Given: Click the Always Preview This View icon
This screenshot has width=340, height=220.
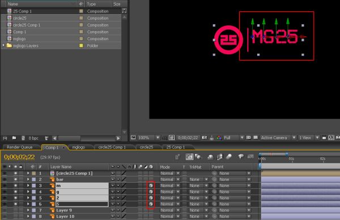Looking at the screenshot, I should [x=133, y=137].
